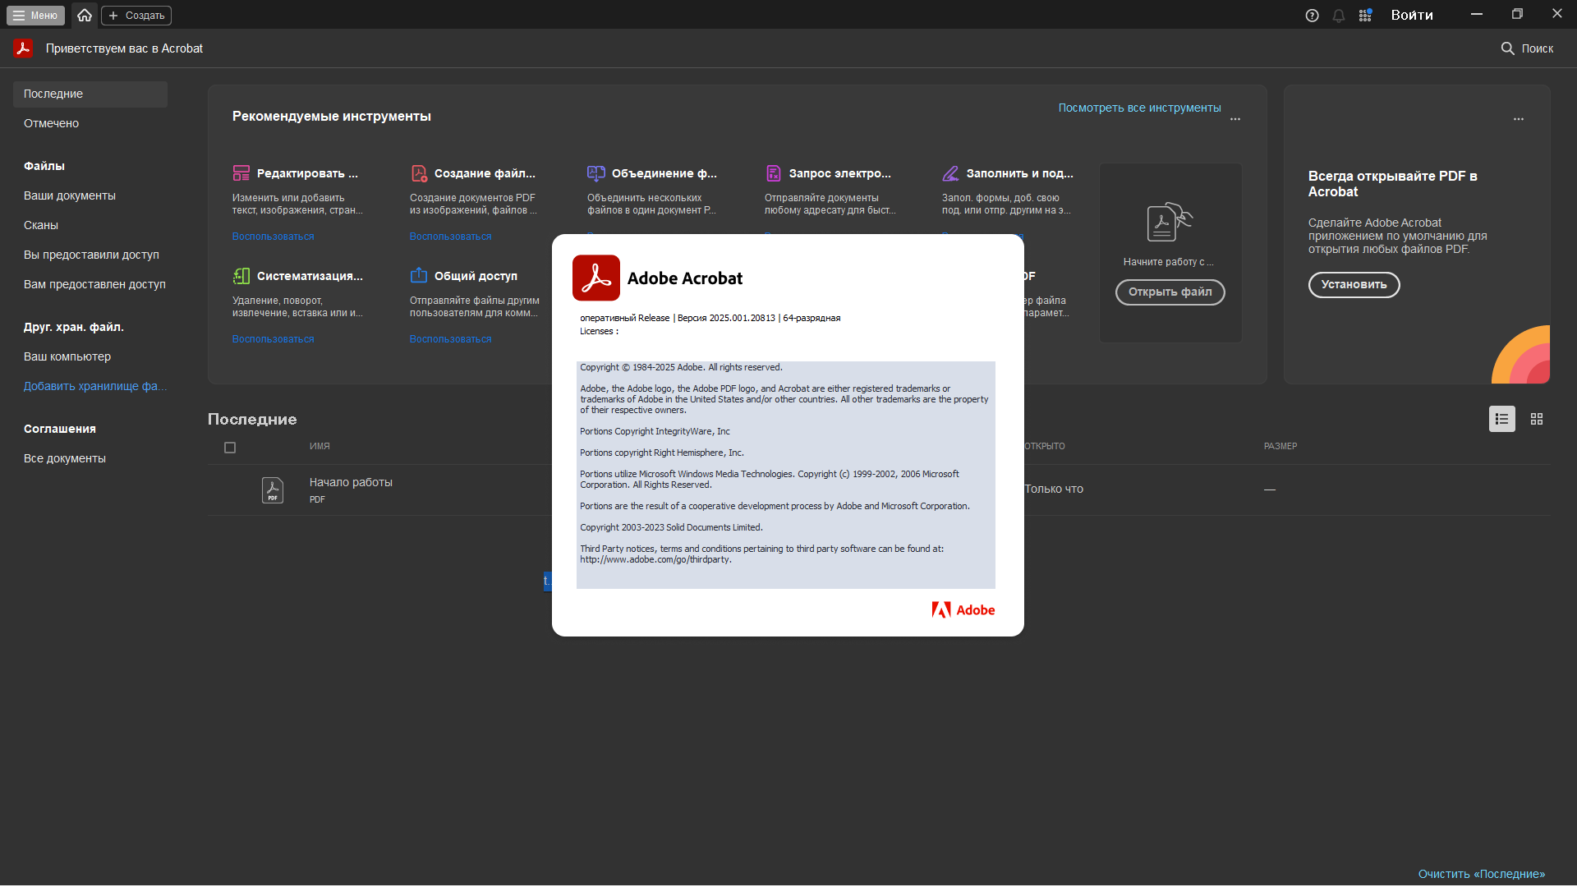Viewport: 1577px width, 887px height.
Task: Open Ваши документы in sidebar
Action: (70, 195)
